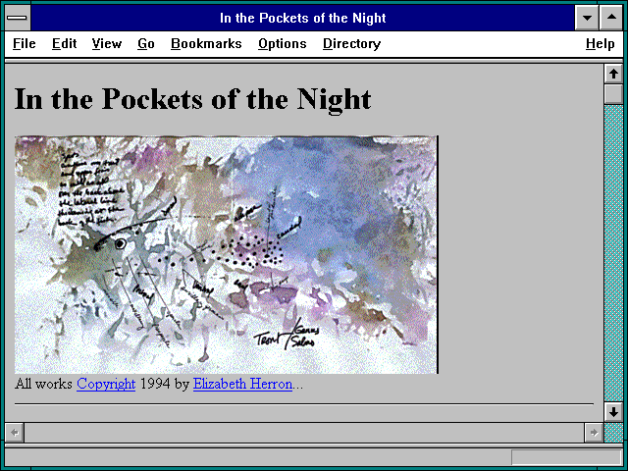Click the 'All works' text
Viewport: 628px width, 471px height.
pos(43,384)
